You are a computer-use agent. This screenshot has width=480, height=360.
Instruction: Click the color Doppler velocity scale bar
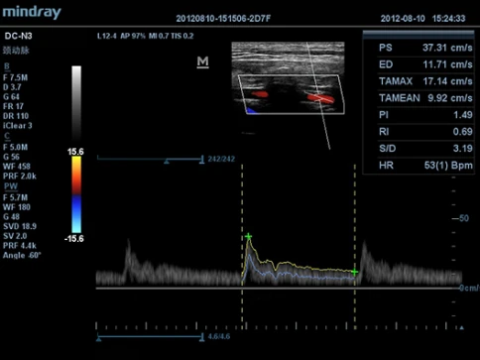(76, 194)
